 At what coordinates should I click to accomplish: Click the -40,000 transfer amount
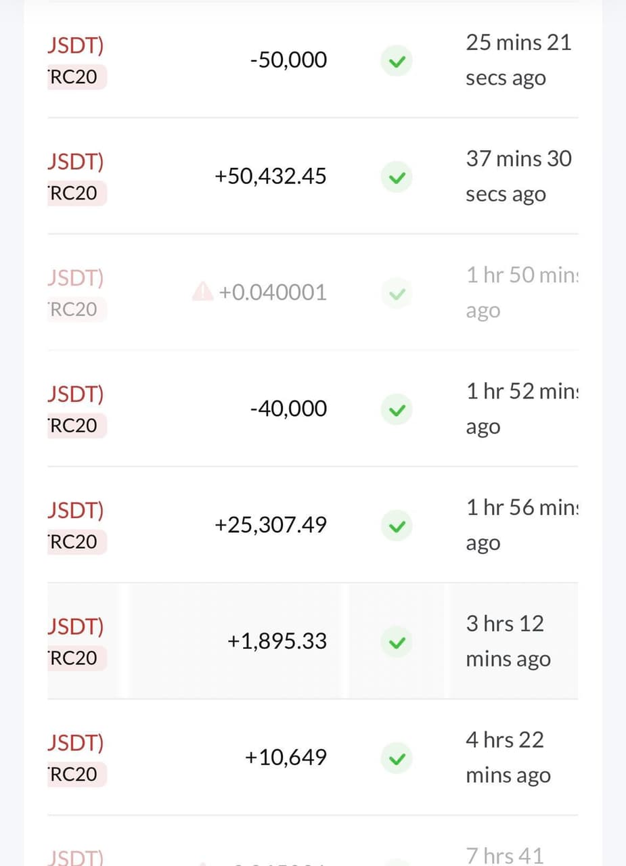coord(288,409)
